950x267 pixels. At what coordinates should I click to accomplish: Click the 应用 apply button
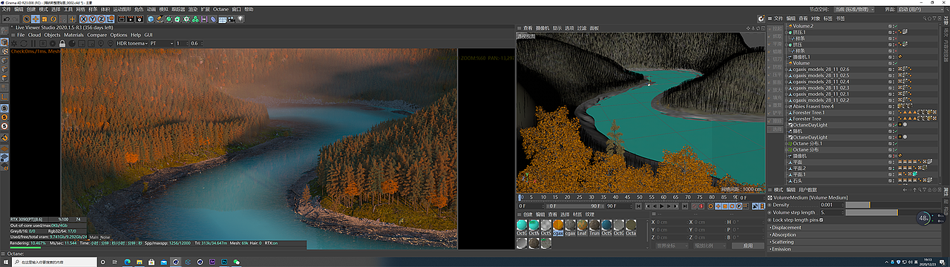click(x=748, y=245)
